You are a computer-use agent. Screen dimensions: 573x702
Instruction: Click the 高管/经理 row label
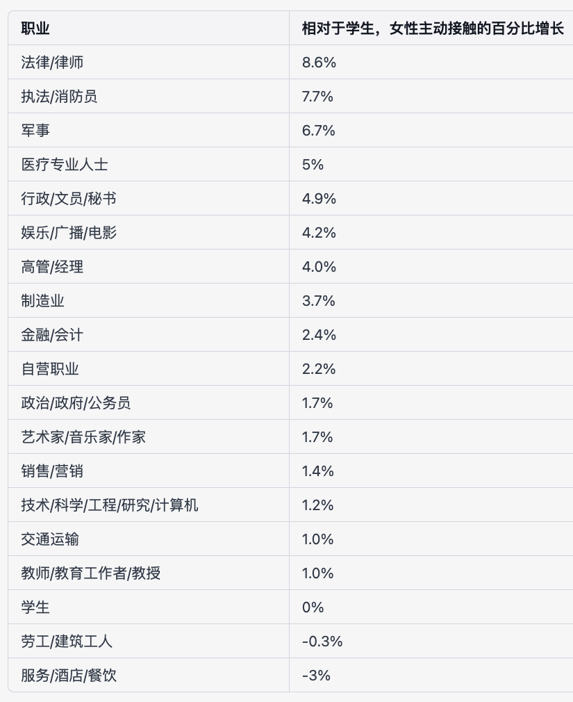53,267
